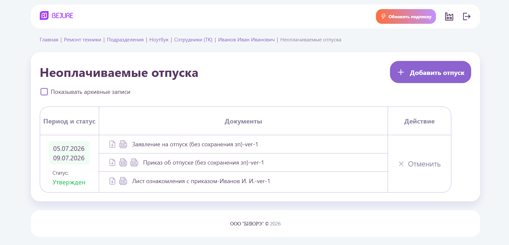
Task: Open document Приказ об отпуске (без сохранения зп)-ver-1
Action: 203,163
